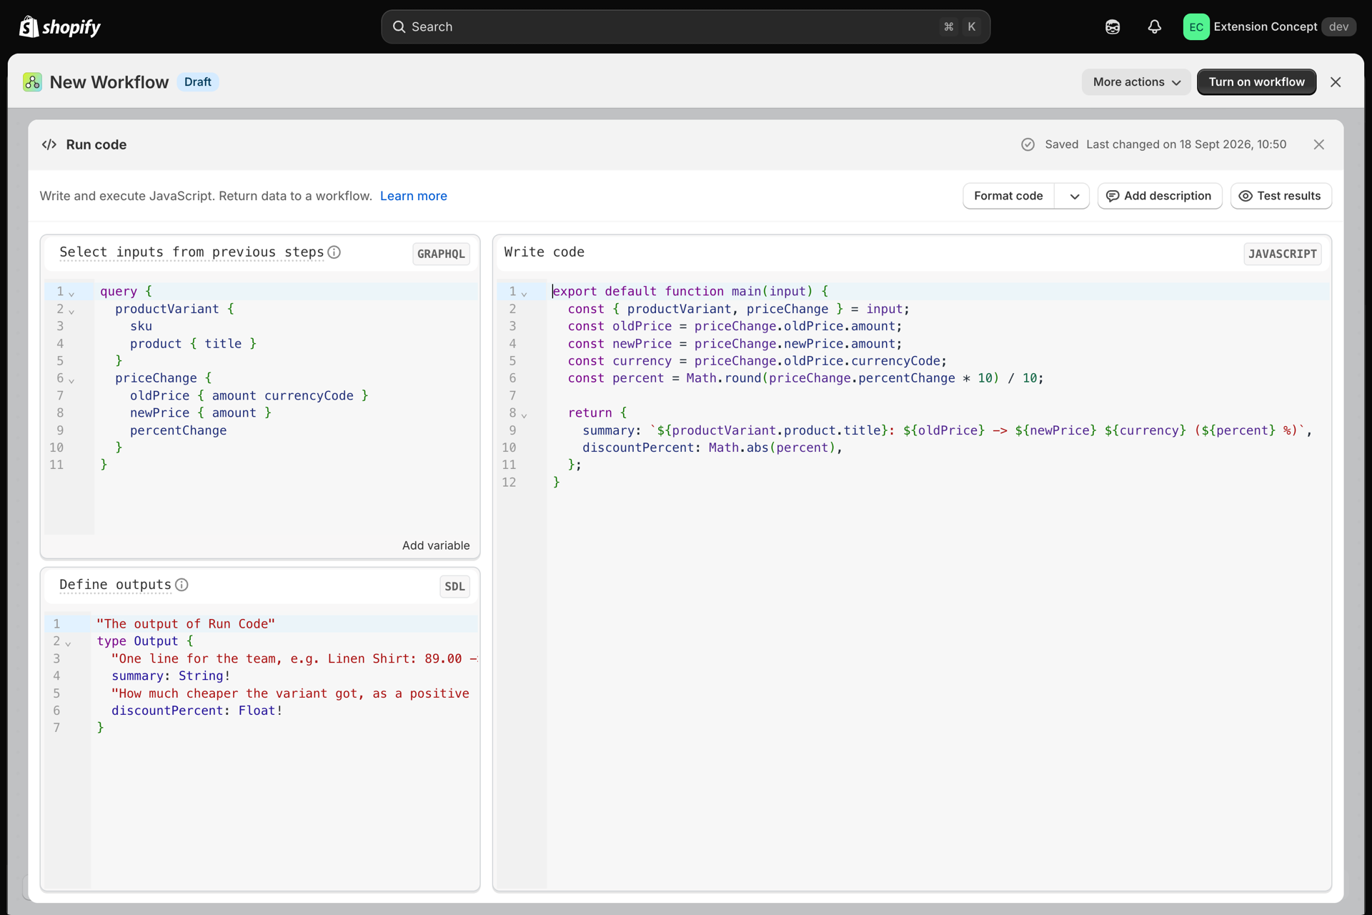Click the 'summary:' template string line
This screenshot has width=1372, height=915.
[947, 430]
